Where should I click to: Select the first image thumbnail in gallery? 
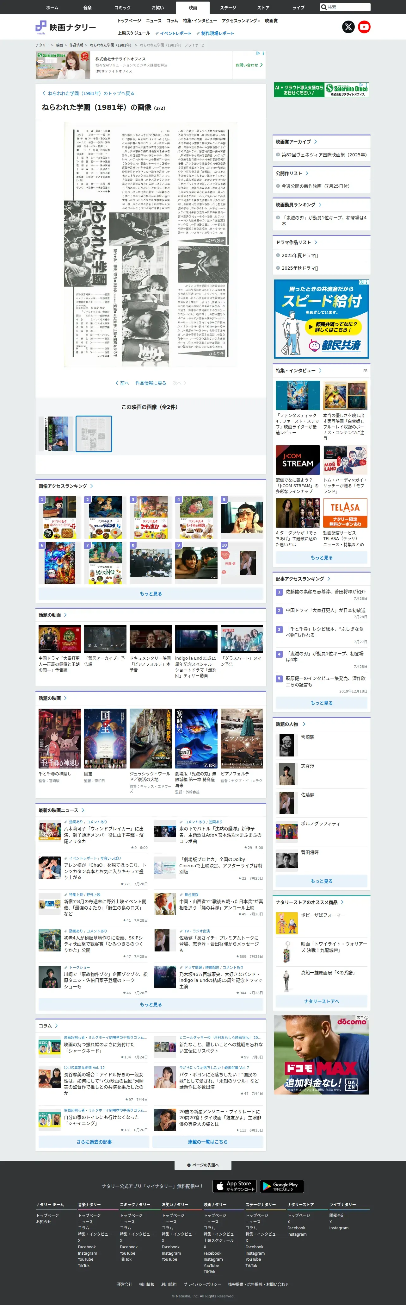click(56, 434)
